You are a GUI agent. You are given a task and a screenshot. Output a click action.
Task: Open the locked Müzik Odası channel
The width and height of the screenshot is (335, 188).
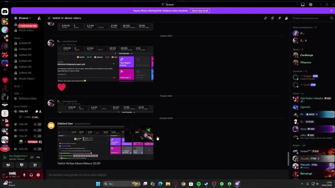(26, 30)
